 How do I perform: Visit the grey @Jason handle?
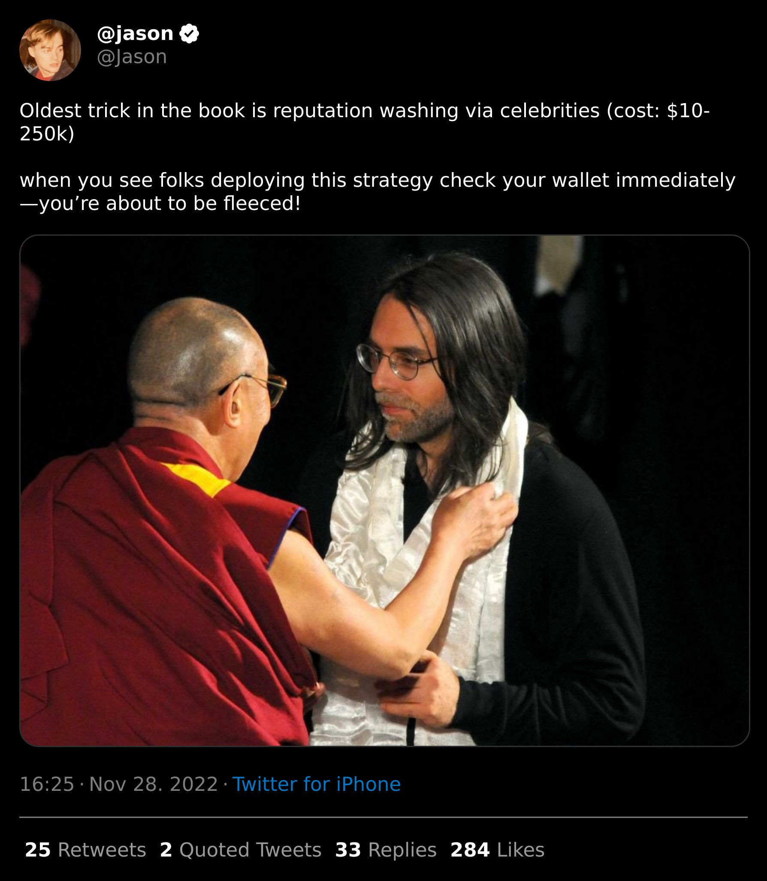(132, 57)
